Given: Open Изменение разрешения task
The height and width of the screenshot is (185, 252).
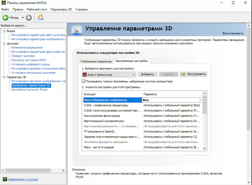Looking at the screenshot, I should pyautogui.click(x=27, y=47).
